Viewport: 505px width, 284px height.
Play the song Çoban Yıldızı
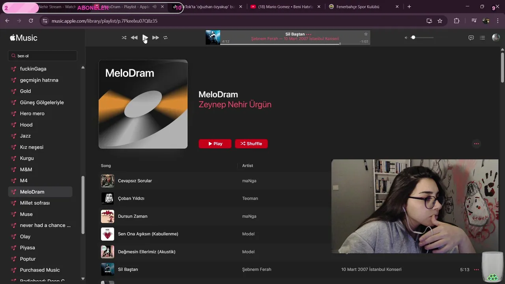click(x=131, y=198)
